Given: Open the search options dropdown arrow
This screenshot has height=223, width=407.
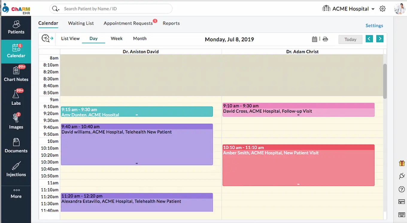Looking at the screenshot, I should 58,9.
